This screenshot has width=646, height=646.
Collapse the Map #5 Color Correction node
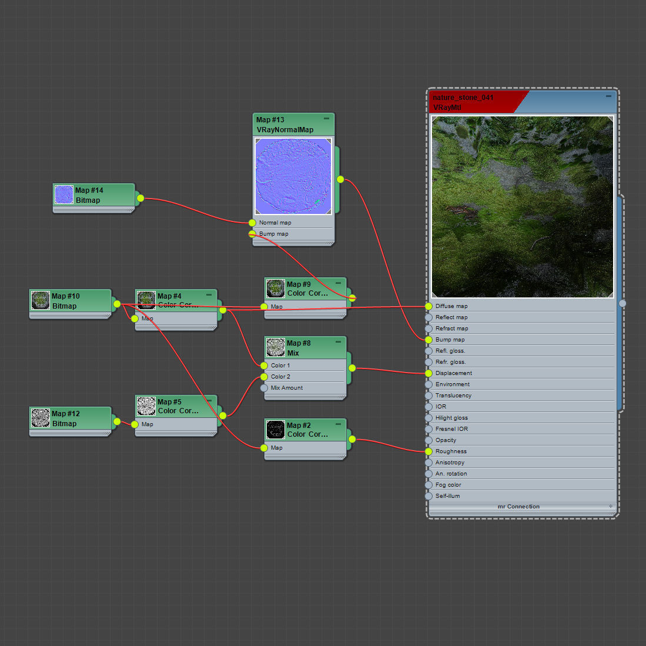[209, 400]
